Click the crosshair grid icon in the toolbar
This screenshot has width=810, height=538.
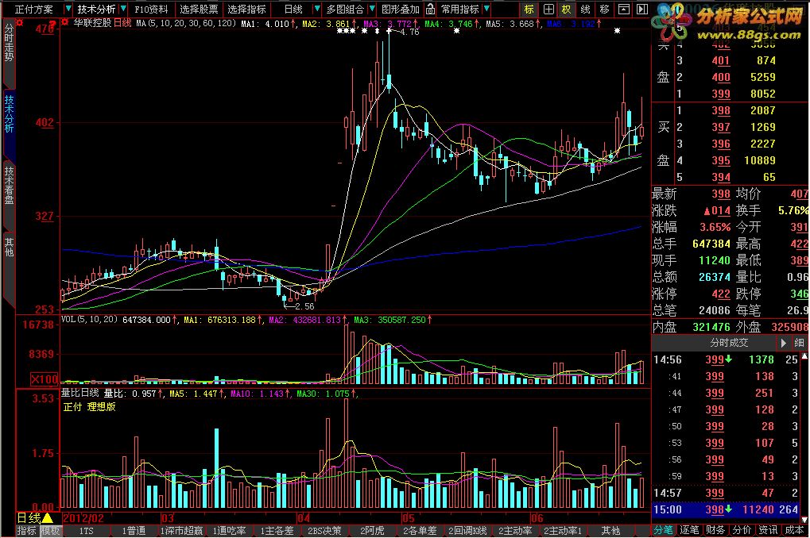(548, 10)
